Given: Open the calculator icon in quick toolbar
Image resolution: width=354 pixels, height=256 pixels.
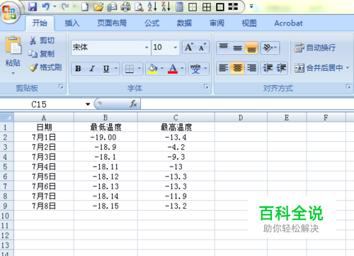Looking at the screenshot, I should pos(179,6).
